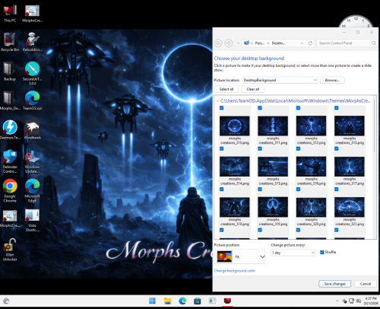Screen dimensions: 380x309
Task: Select the Morphs_De... desktop icon
Action: click(x=10, y=100)
